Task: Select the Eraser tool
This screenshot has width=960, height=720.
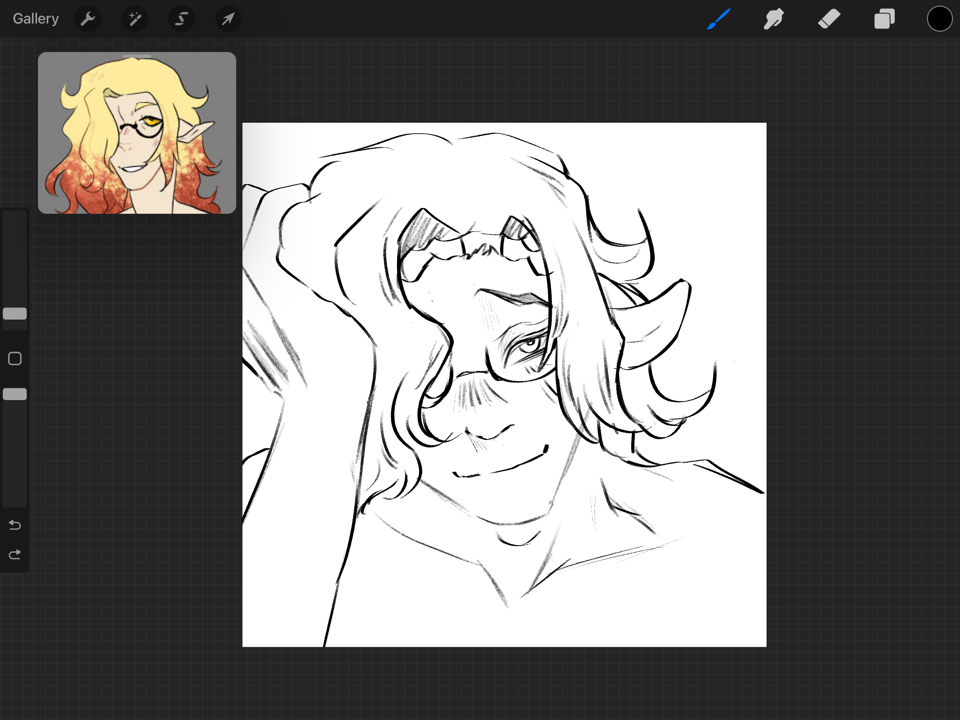Action: tap(829, 19)
